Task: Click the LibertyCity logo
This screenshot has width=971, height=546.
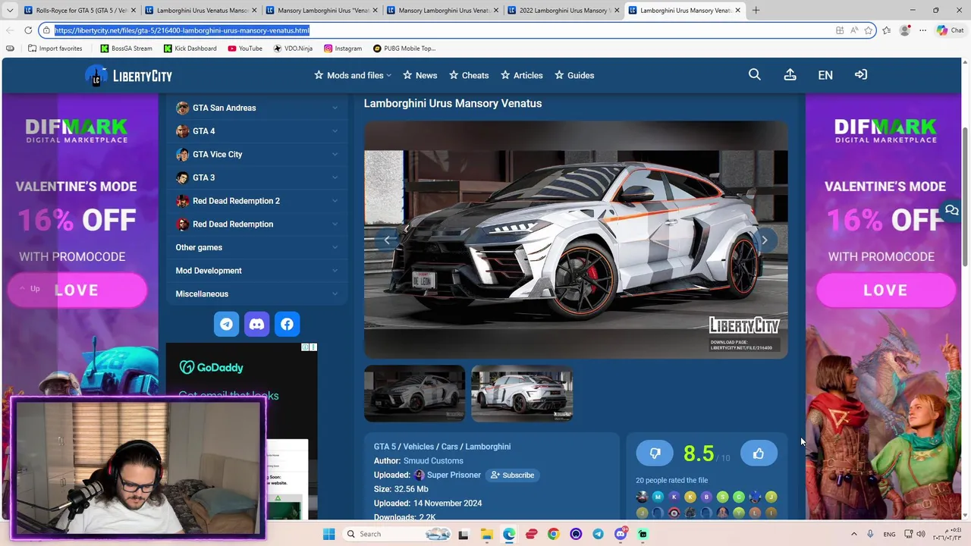Action: click(x=128, y=75)
